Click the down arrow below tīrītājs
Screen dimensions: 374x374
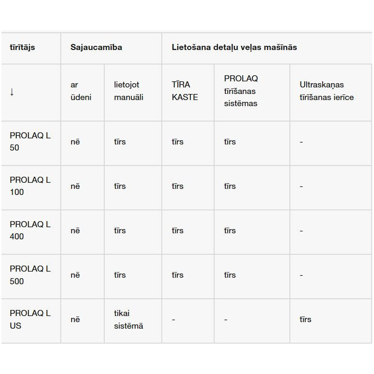[12, 92]
